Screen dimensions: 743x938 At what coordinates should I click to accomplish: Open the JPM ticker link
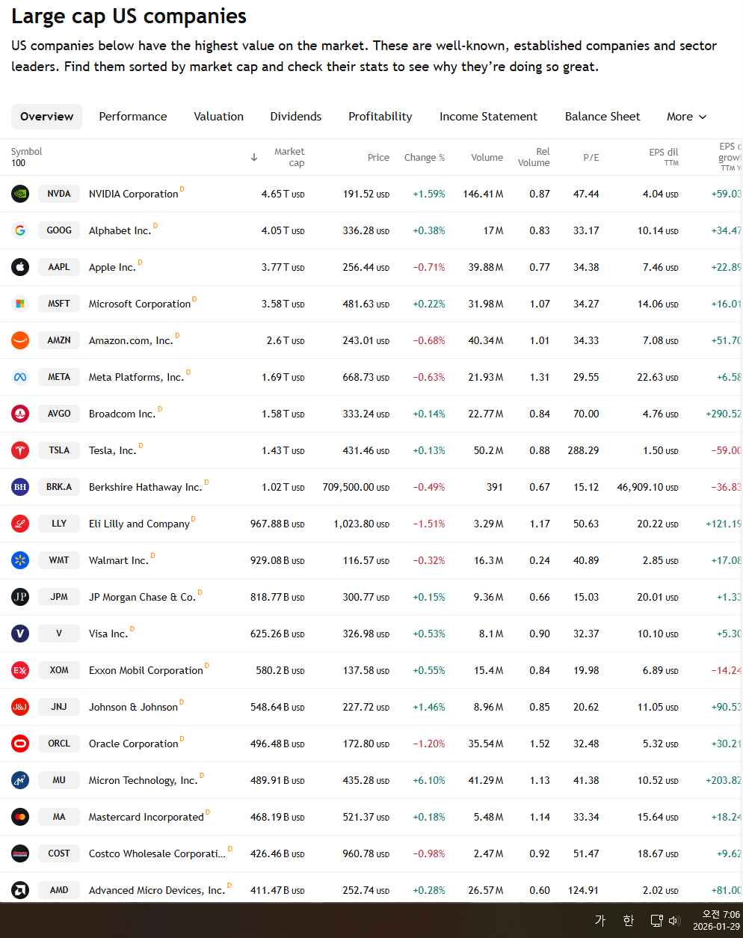[x=59, y=597]
